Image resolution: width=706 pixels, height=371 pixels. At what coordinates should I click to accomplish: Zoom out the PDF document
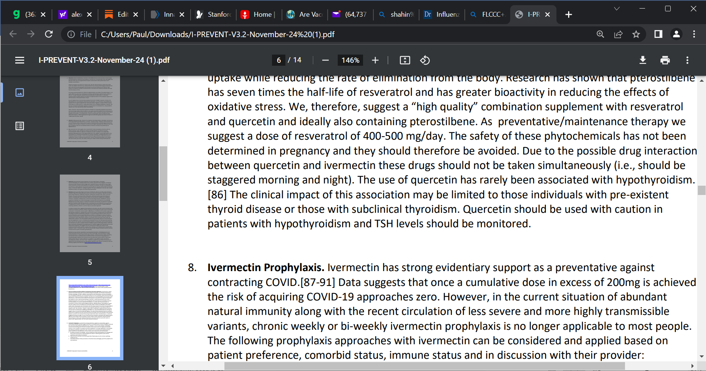click(326, 60)
